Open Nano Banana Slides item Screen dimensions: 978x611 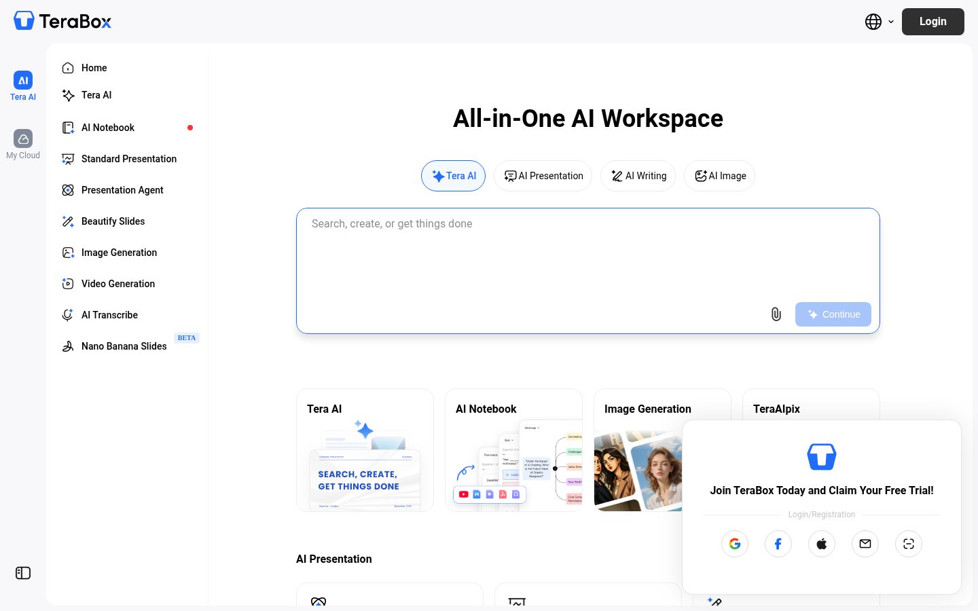128,346
